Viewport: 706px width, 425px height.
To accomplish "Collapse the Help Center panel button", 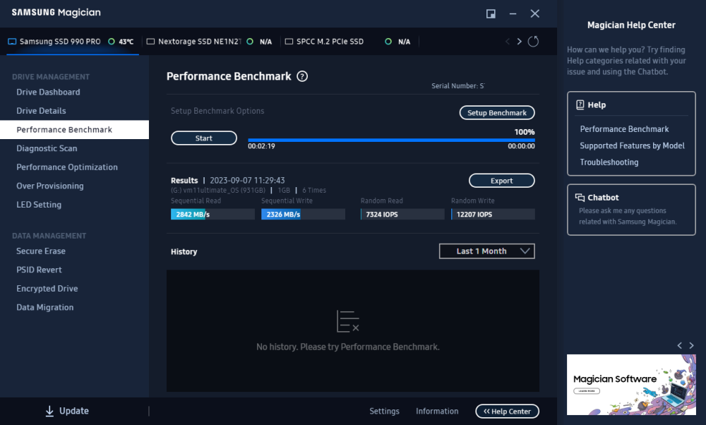I will [x=507, y=411].
